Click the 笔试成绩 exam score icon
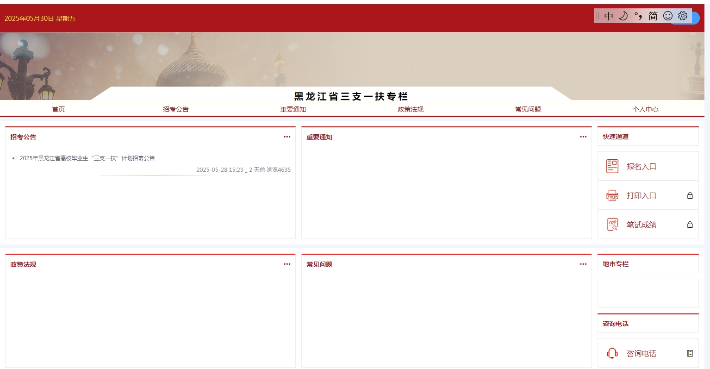The height and width of the screenshot is (369, 710). tap(612, 224)
